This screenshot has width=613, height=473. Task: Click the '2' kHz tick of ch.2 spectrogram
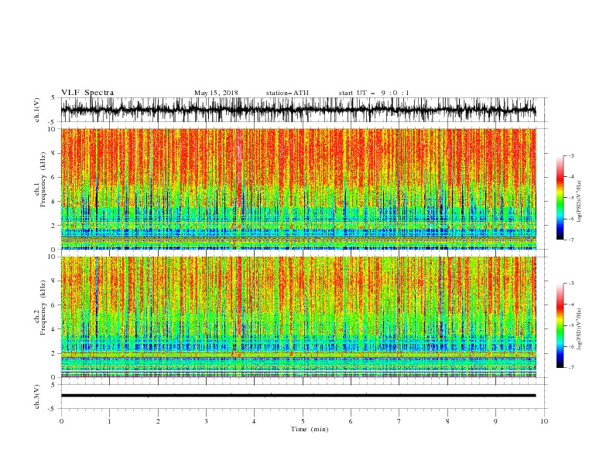(53, 353)
